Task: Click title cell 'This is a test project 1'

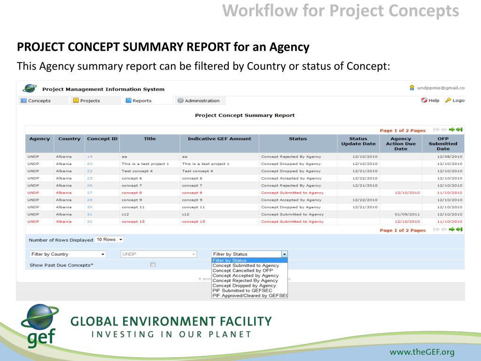Action: 145,164
